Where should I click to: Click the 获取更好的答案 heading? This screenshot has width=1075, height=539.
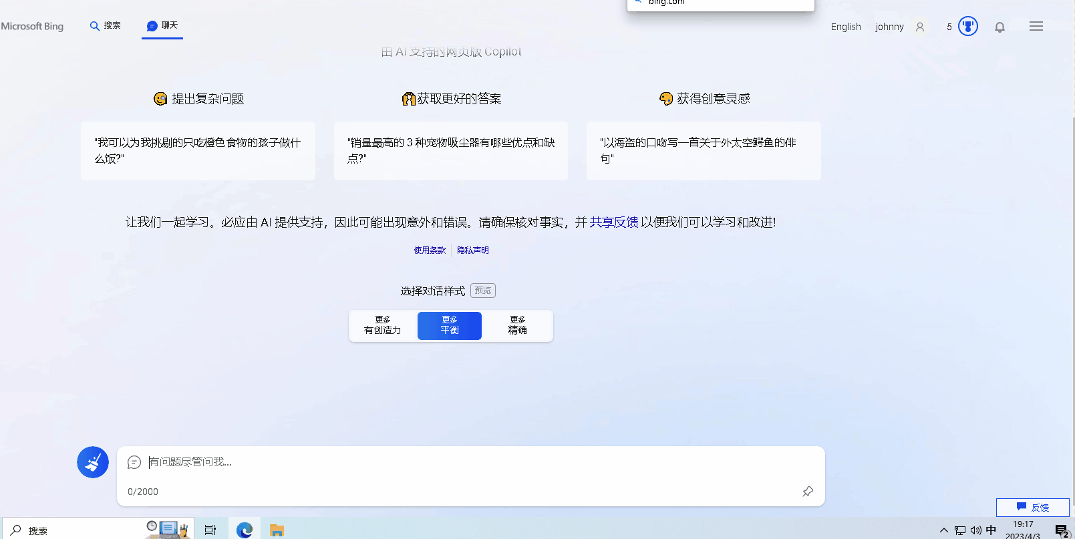pos(460,99)
